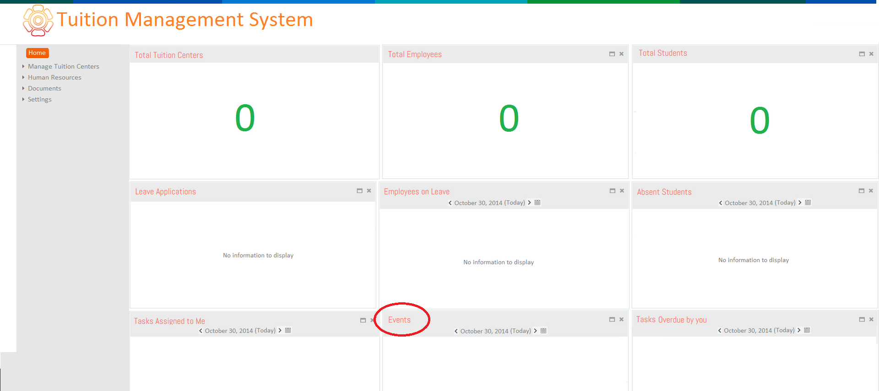Screen dimensions: 879x391
Task: Close the Events panel
Action: 621,320
